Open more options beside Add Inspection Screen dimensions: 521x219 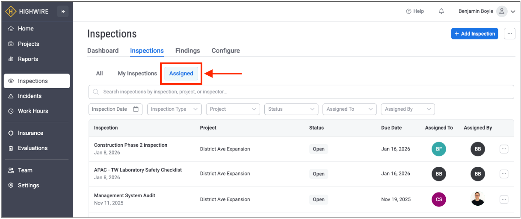(x=509, y=34)
